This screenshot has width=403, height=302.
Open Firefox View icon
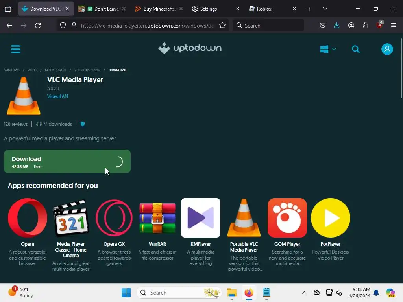(8, 9)
